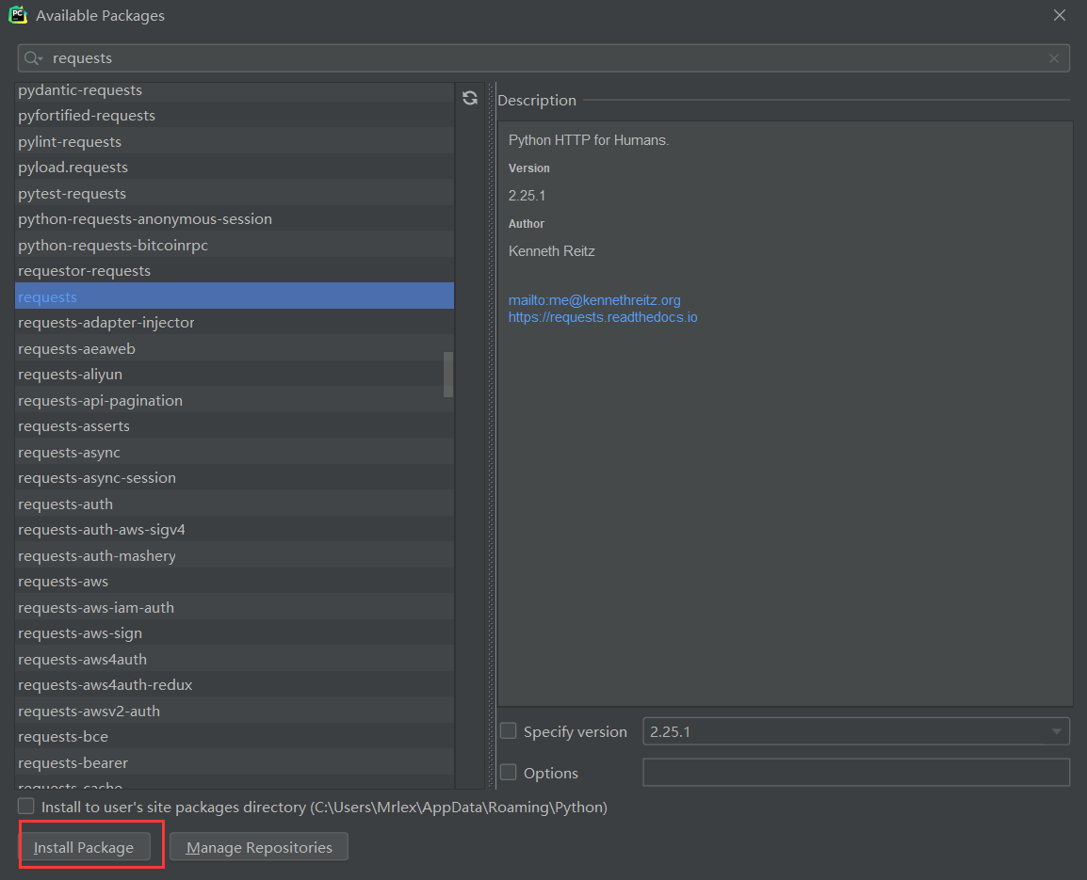1087x880 pixels.
Task: Select pytest-requests package
Action: [x=235, y=193]
